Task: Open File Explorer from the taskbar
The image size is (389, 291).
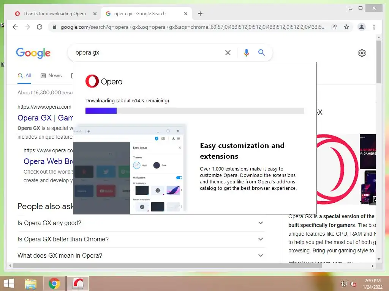Action: coord(30,283)
